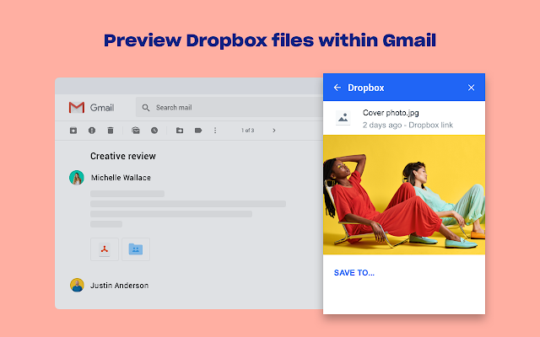This screenshot has width=540, height=337.
Task: Snooze the email with clock icon
Action: tap(154, 131)
